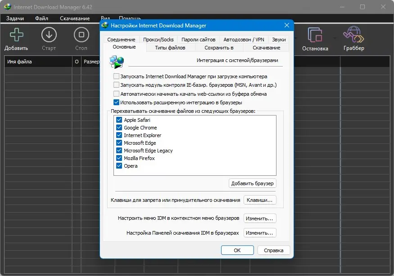Confirm settings with the ОК button

click(x=237, y=250)
